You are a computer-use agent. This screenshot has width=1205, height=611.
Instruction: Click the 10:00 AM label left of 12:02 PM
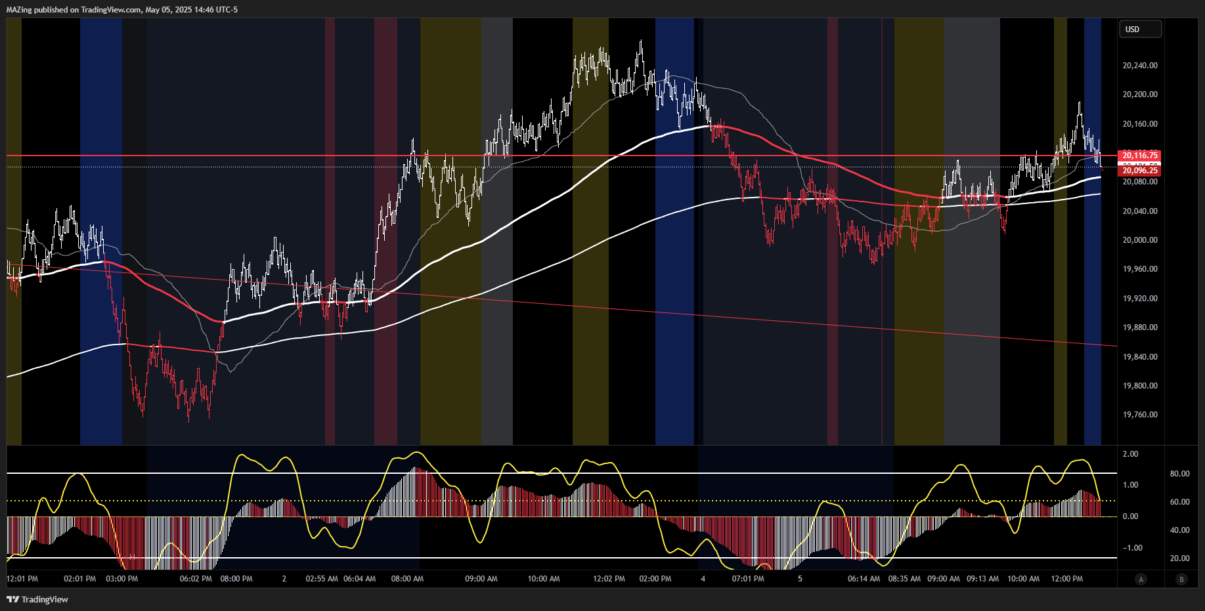(544, 579)
